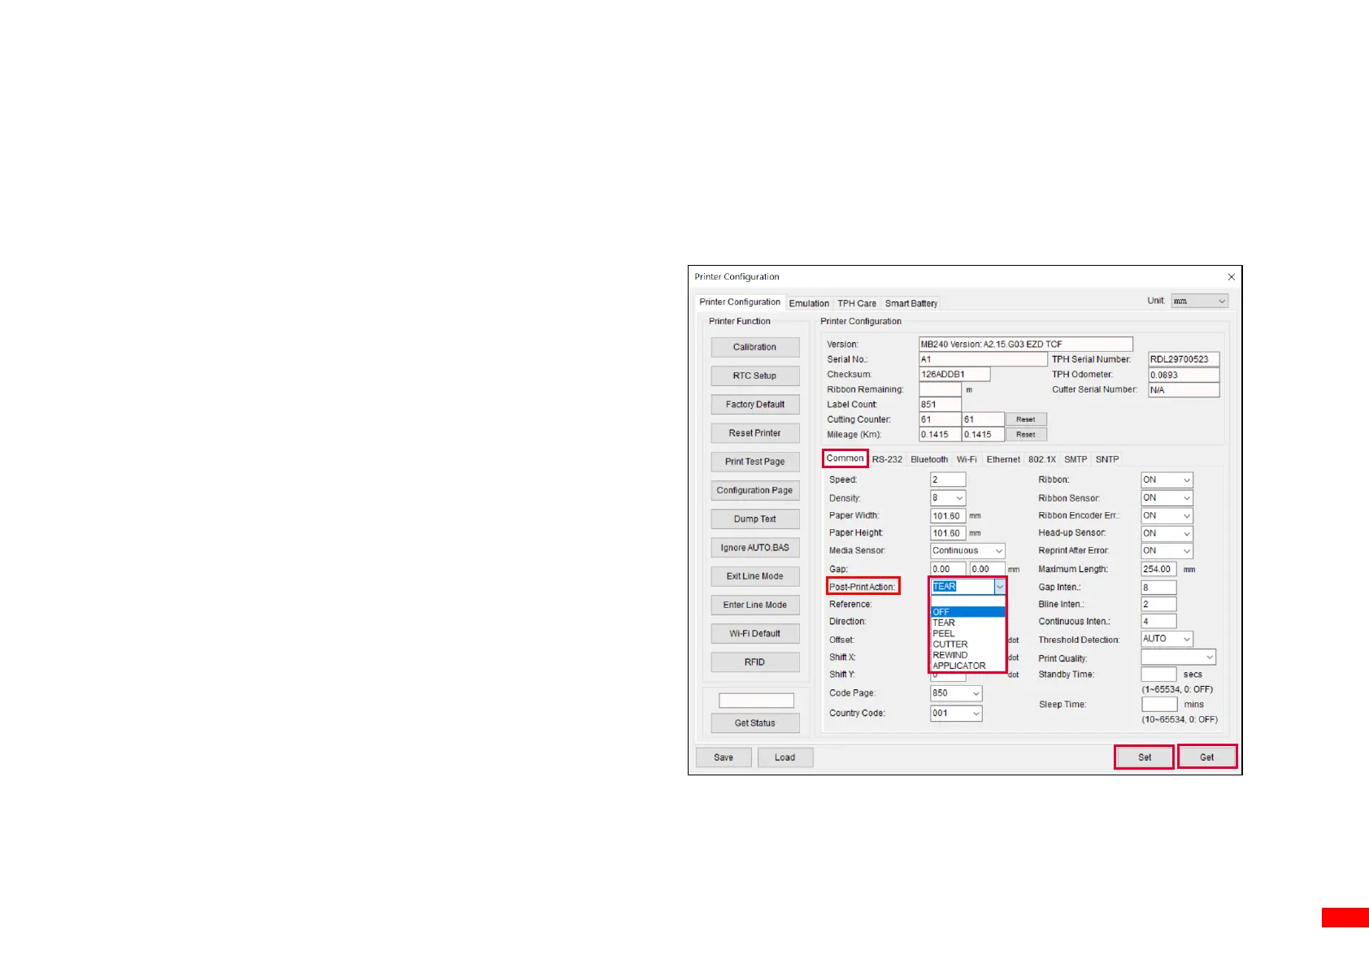
Task: Switch to the Ethernet tab
Action: pyautogui.click(x=1003, y=459)
